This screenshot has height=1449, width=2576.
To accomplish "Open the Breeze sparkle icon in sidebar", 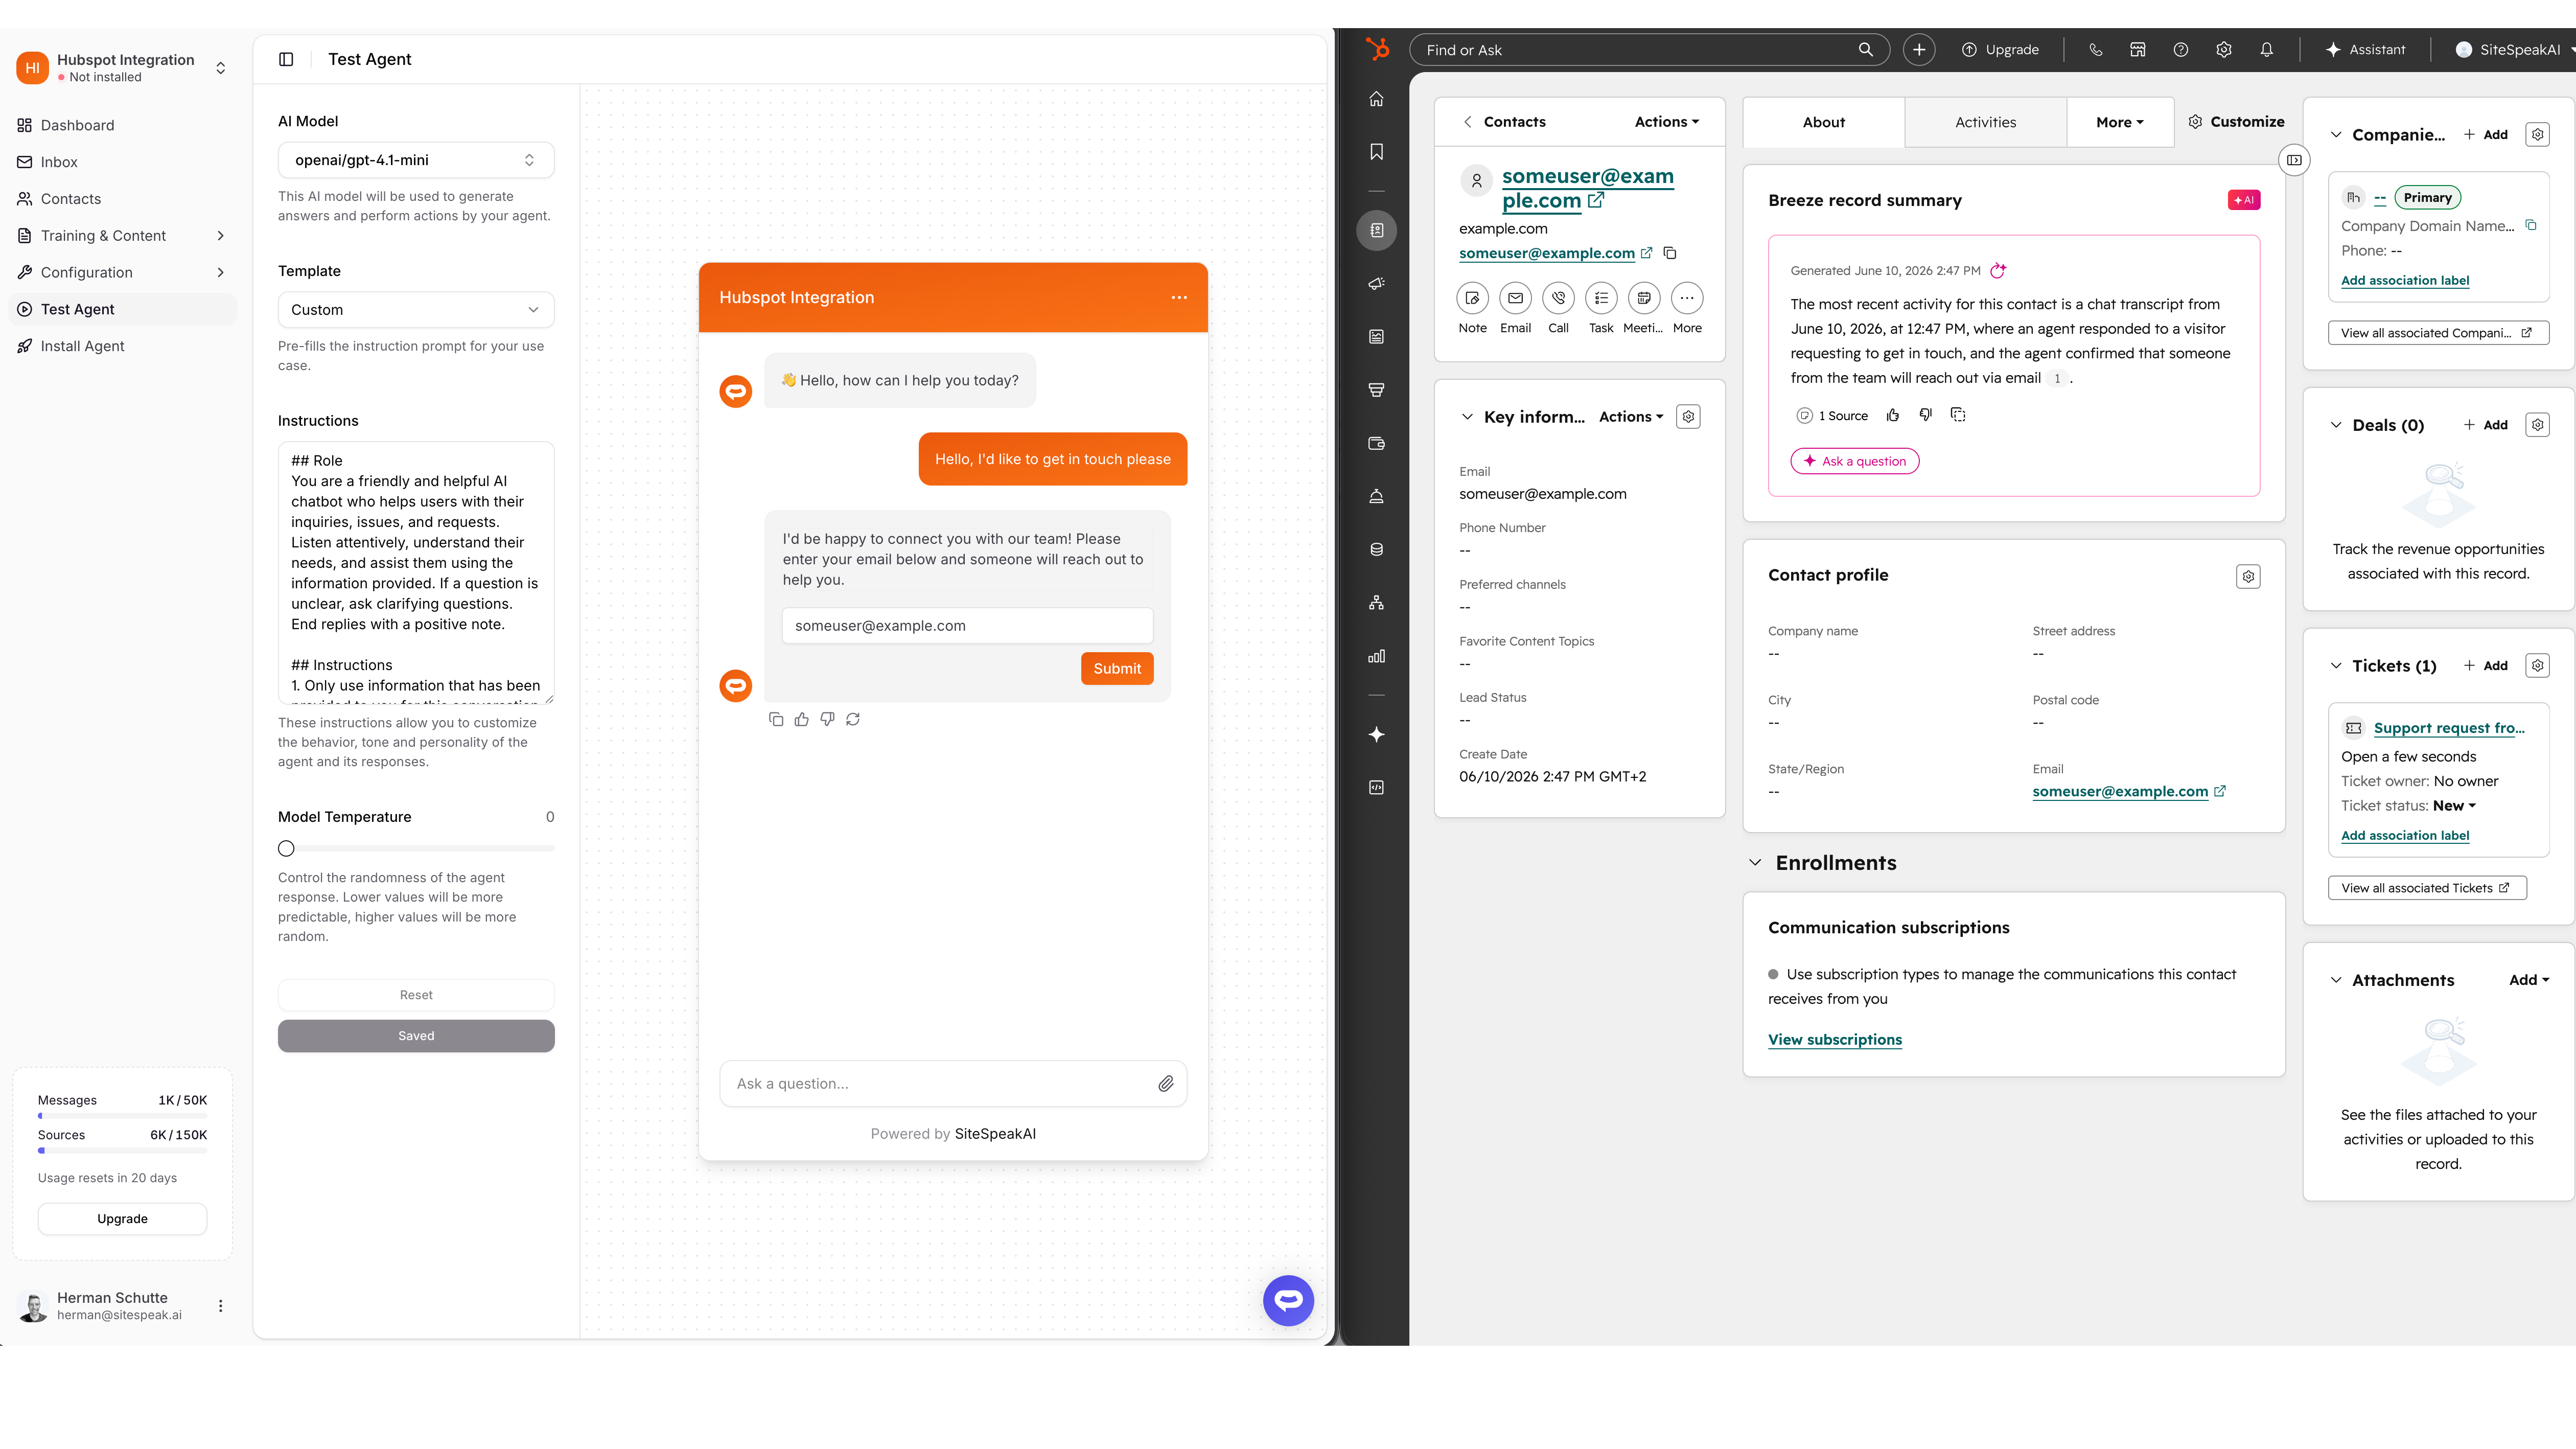I will (x=1376, y=734).
